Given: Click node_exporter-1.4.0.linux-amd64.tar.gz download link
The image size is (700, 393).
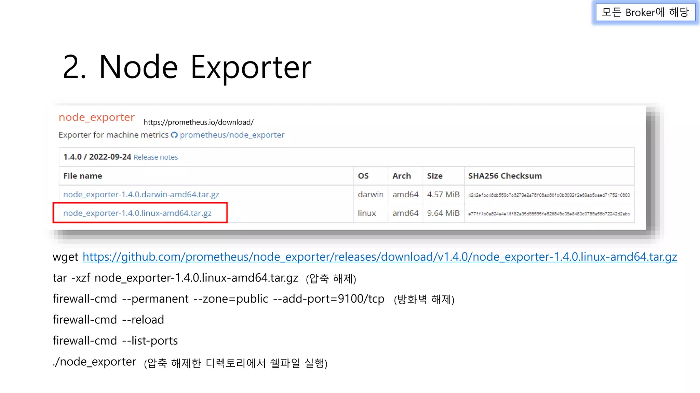Looking at the screenshot, I should (137, 213).
